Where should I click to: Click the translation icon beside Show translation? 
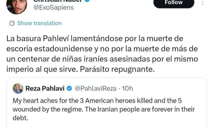[x=12, y=23]
